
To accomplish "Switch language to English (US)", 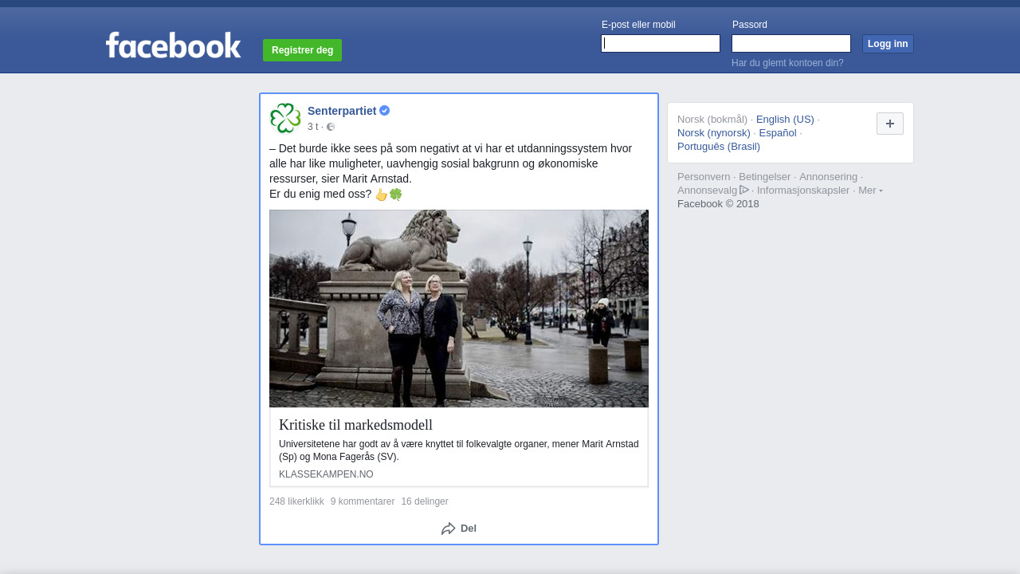I will coord(785,120).
